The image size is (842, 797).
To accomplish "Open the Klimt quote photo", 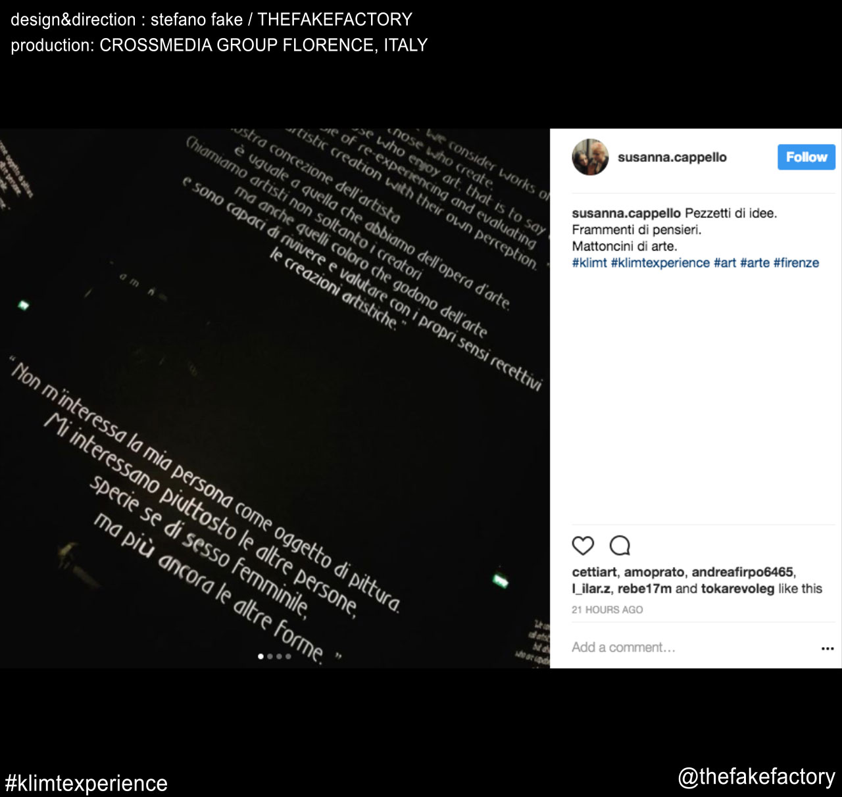I will click(275, 398).
